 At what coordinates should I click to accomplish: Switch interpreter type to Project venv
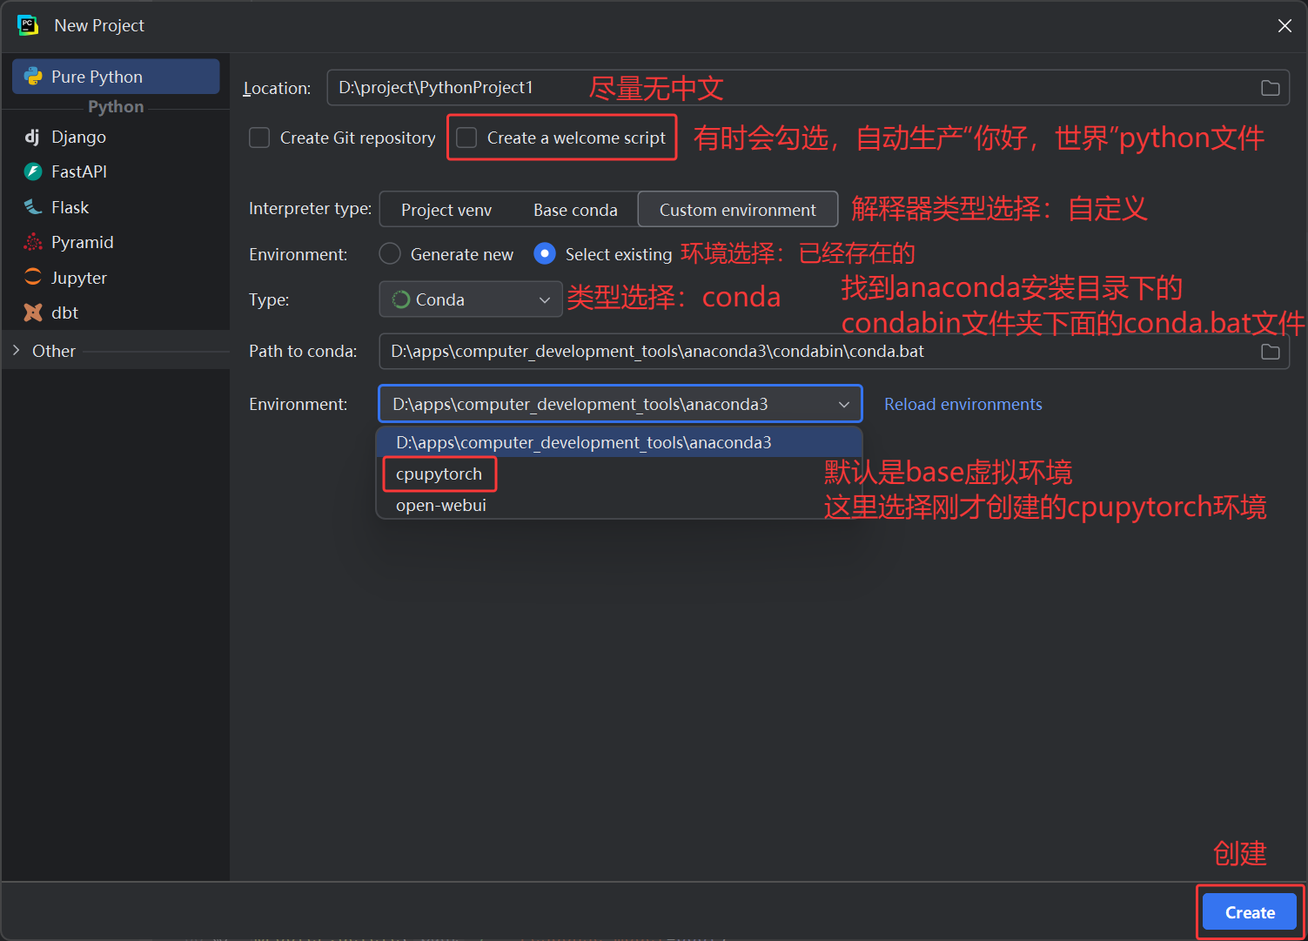point(446,210)
